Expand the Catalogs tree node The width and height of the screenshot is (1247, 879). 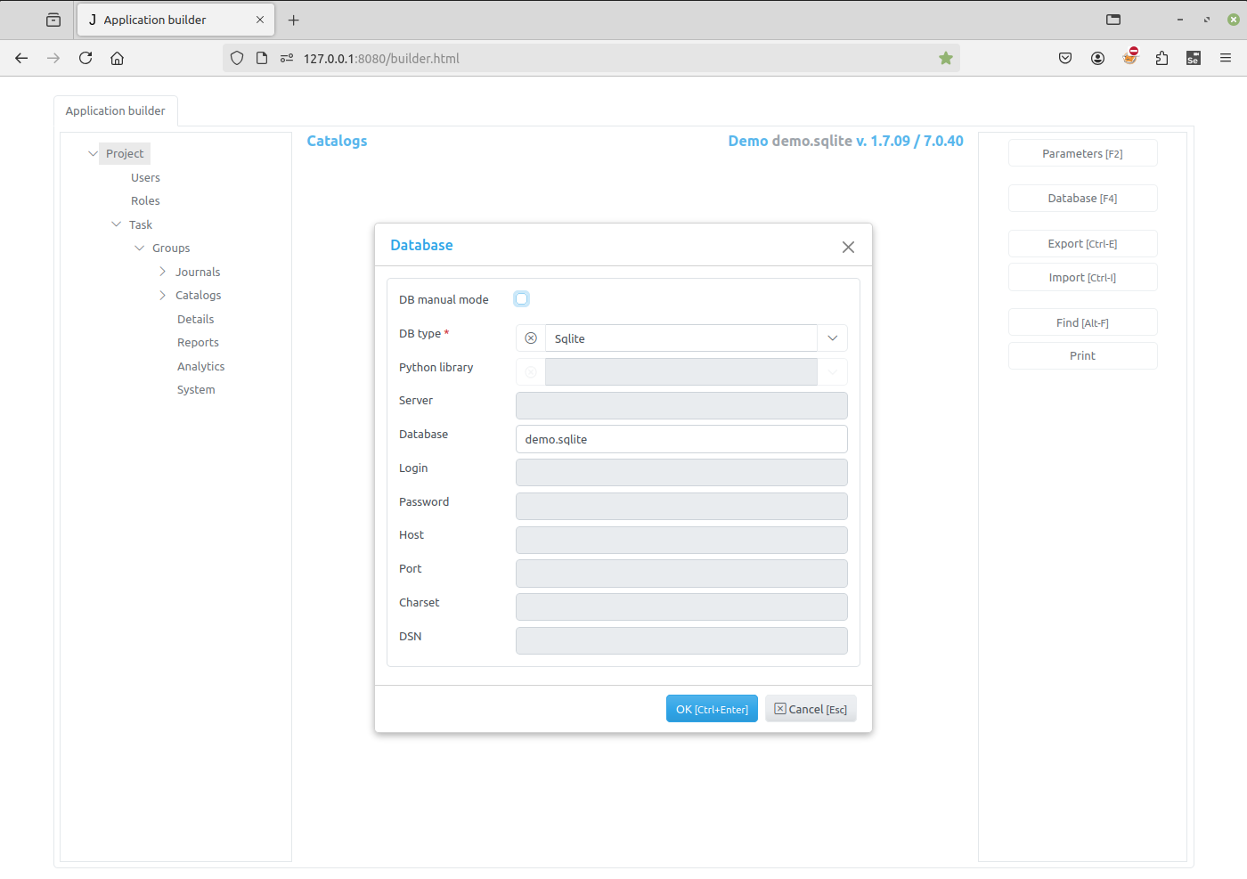[162, 296]
